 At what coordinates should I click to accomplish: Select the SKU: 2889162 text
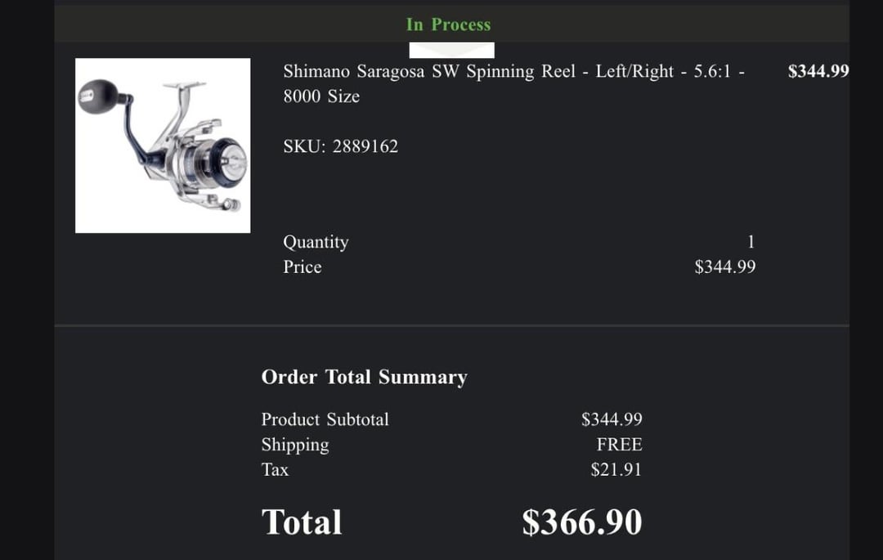[340, 147]
